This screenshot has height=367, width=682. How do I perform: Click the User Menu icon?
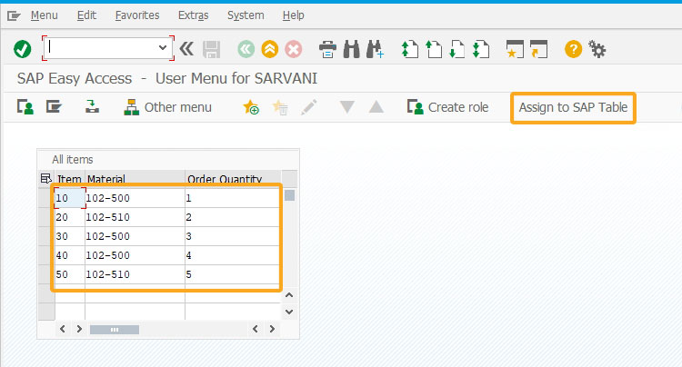[25, 107]
